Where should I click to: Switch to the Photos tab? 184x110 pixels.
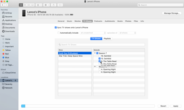point(128,21)
